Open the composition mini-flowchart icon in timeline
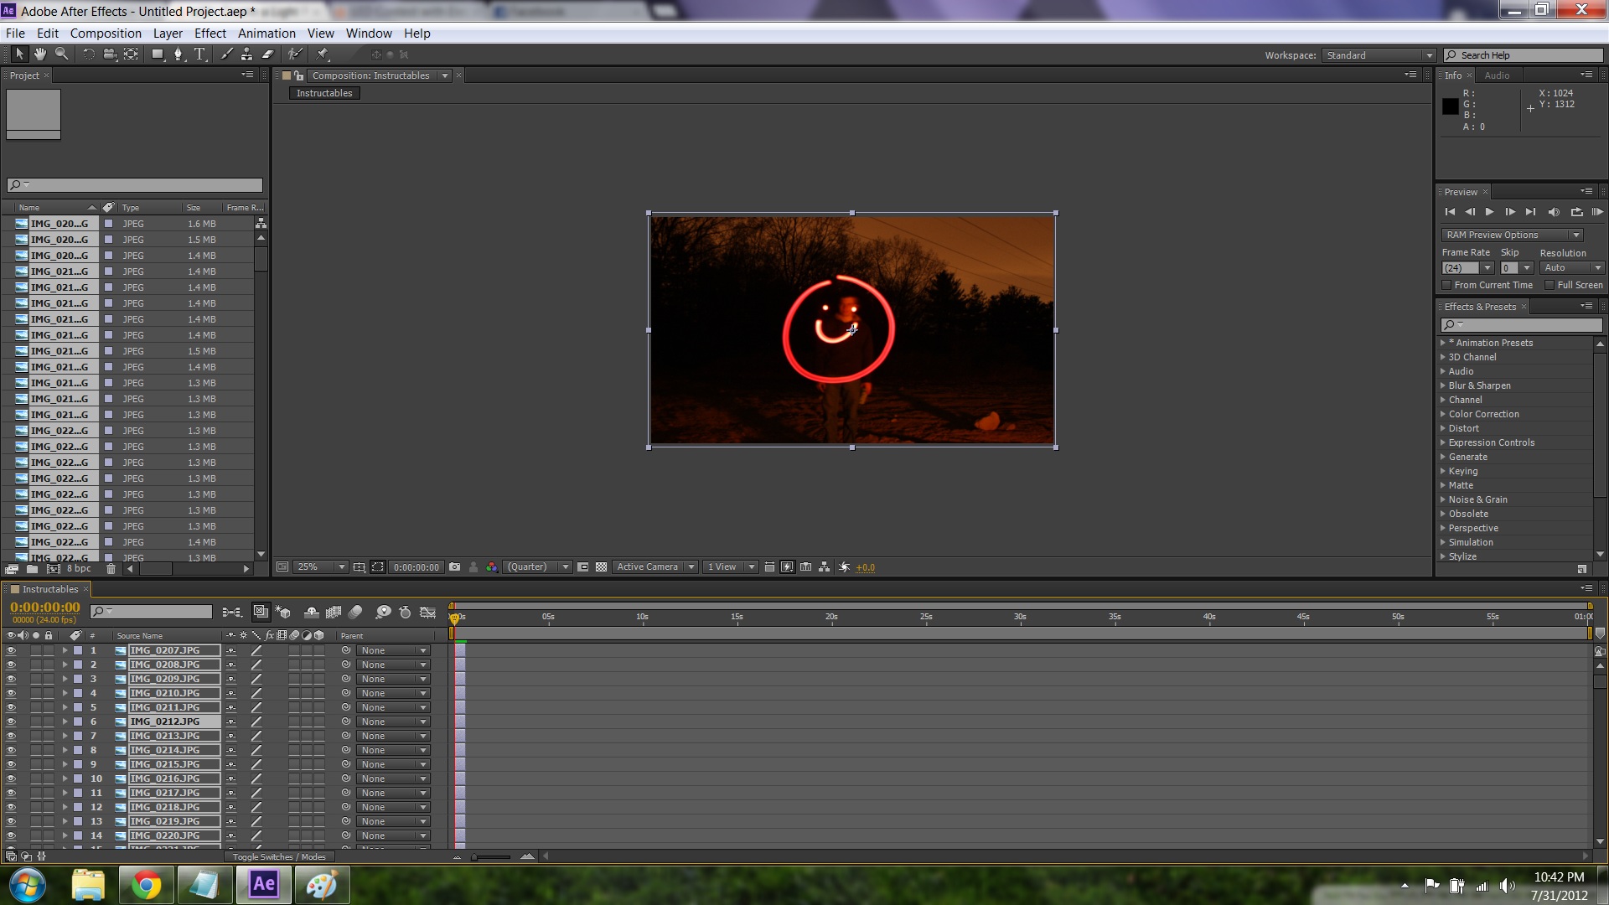 [232, 613]
